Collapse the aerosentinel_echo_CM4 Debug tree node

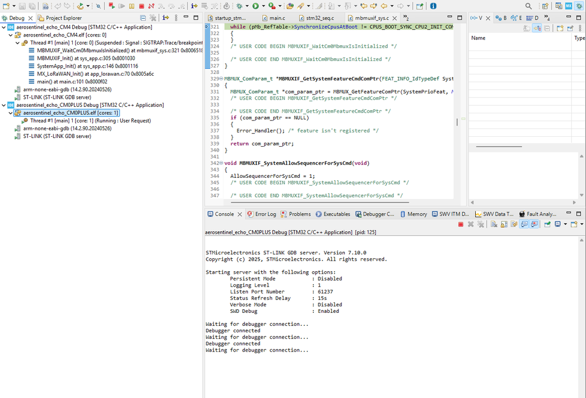click(x=5, y=27)
